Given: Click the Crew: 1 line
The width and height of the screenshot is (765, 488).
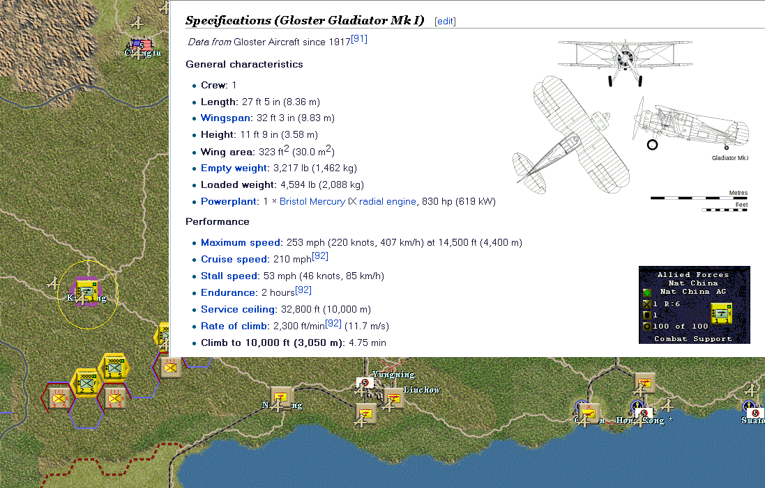Looking at the screenshot, I should click(x=218, y=85).
